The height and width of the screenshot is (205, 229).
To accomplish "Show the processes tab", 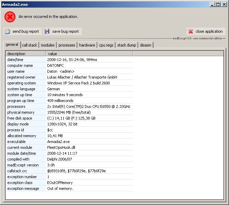I will pyautogui.click(x=67, y=45).
